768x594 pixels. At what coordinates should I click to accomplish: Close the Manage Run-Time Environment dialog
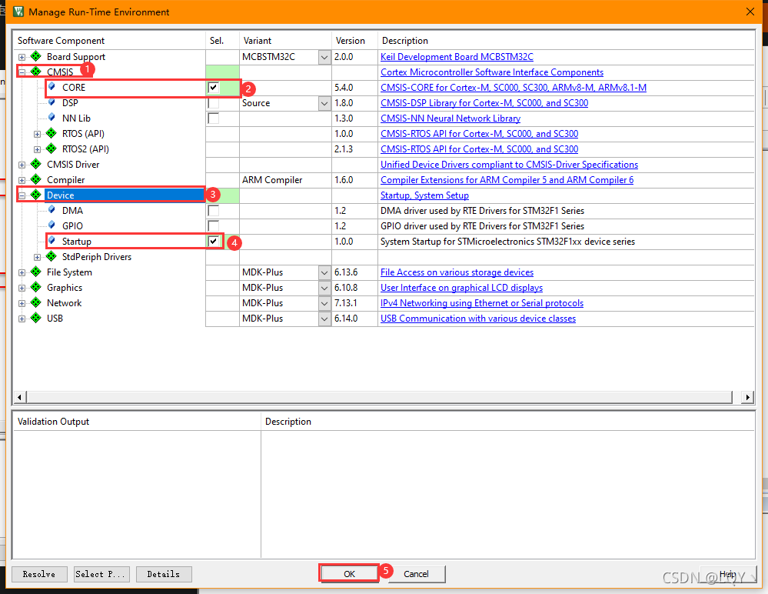(x=750, y=12)
